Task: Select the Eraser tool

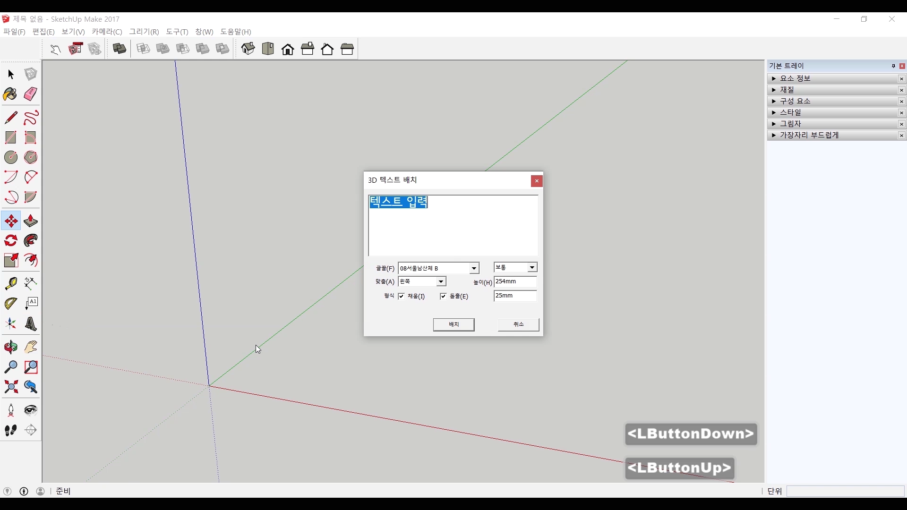Action: coord(31,94)
